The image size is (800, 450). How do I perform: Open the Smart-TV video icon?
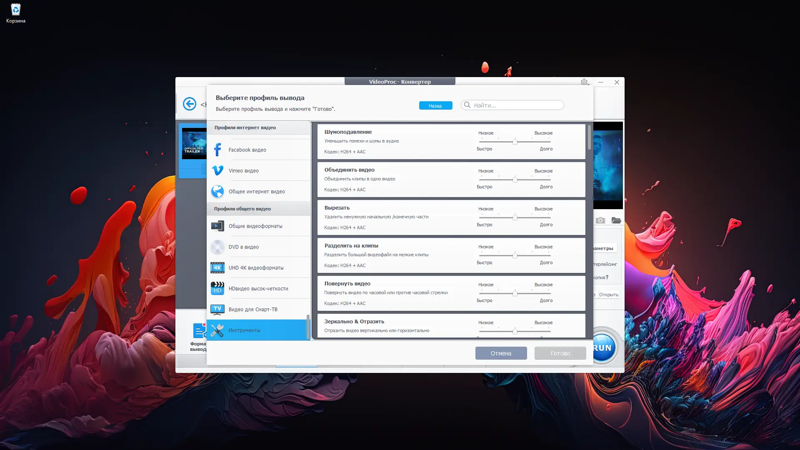[x=217, y=310]
